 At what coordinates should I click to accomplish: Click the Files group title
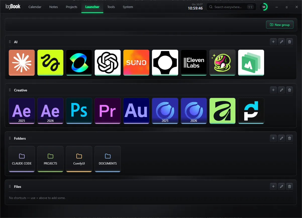pyautogui.click(x=18, y=187)
